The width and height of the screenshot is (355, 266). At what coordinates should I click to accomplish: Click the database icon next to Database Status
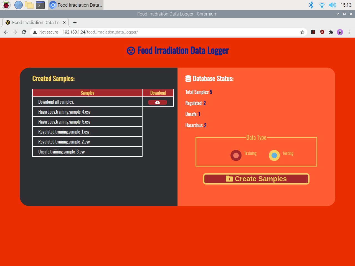(188, 78)
